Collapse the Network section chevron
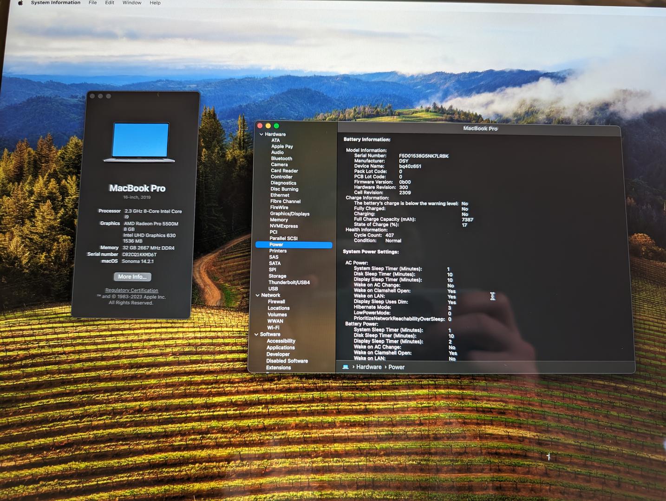Viewport: 666px width, 501px height. [x=257, y=295]
